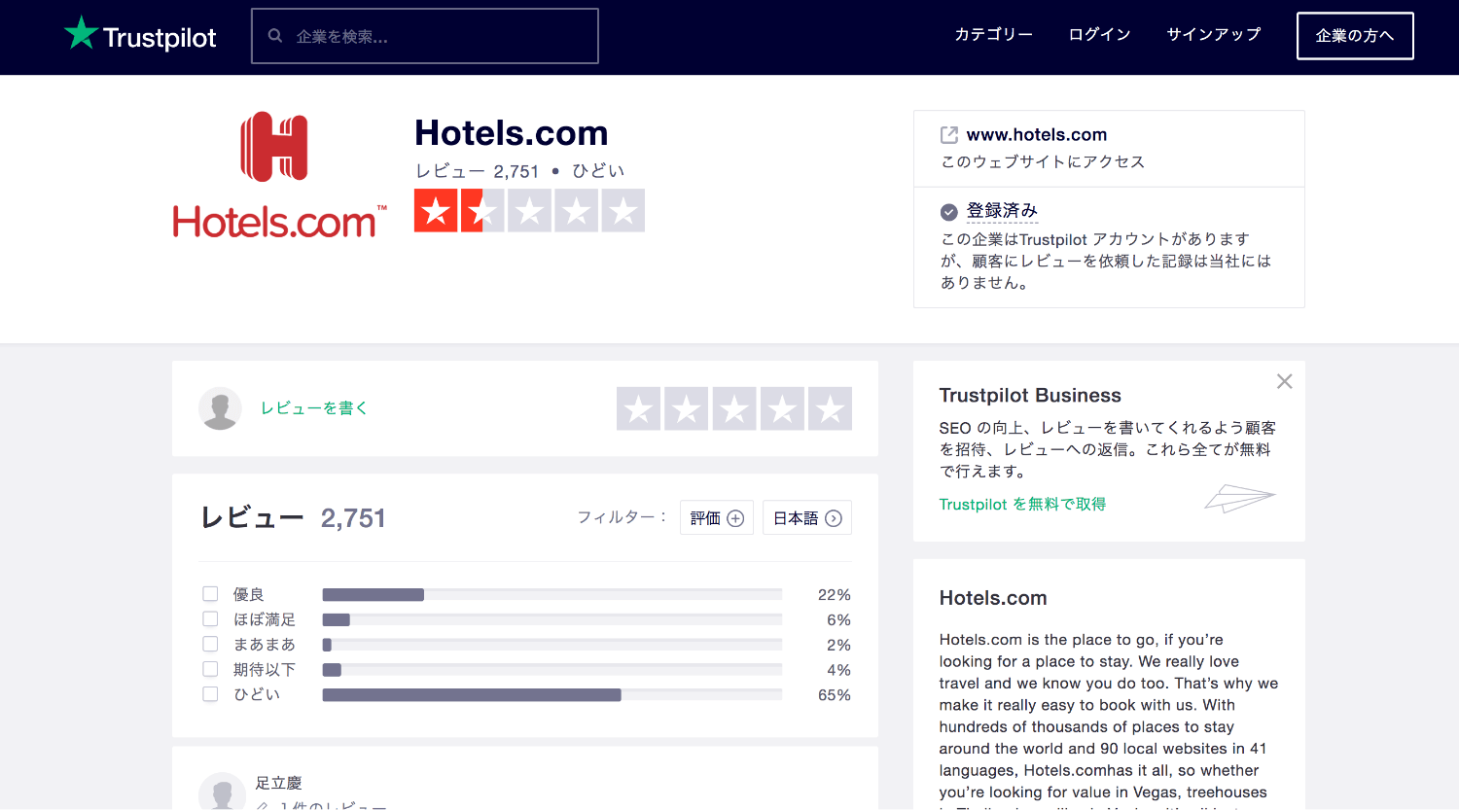Click the Trustpilot star logo

coord(81,33)
